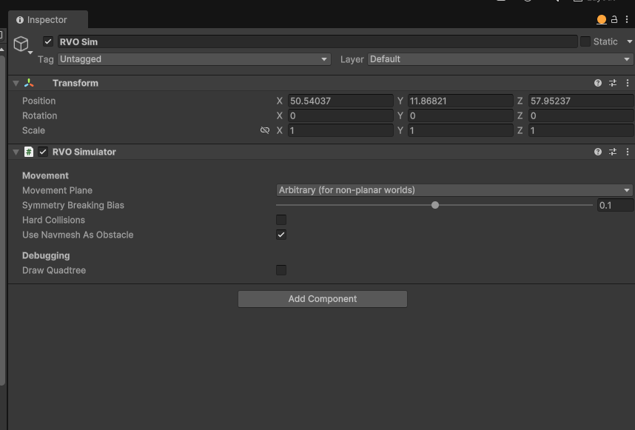Open RVO Simulator three-dot context menu

click(x=628, y=152)
